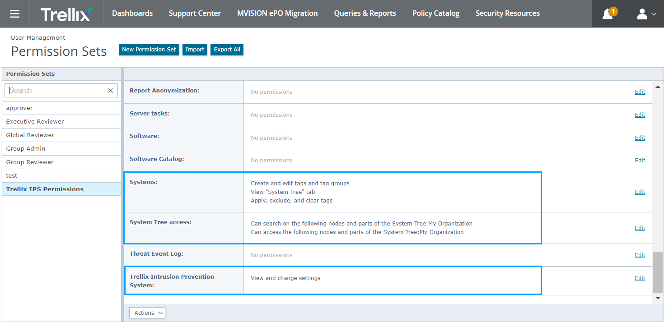Select Group Admin permission set
Screen dimensions: 664x322
(x=61, y=149)
